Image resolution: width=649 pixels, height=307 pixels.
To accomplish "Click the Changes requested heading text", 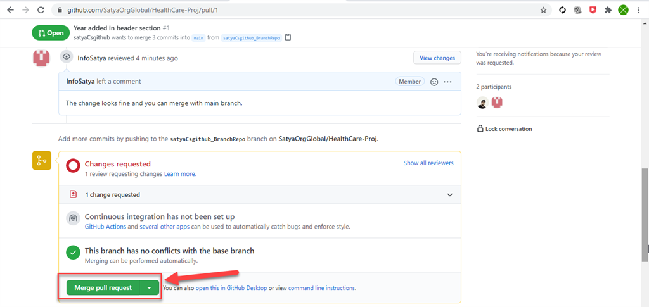I will [117, 164].
